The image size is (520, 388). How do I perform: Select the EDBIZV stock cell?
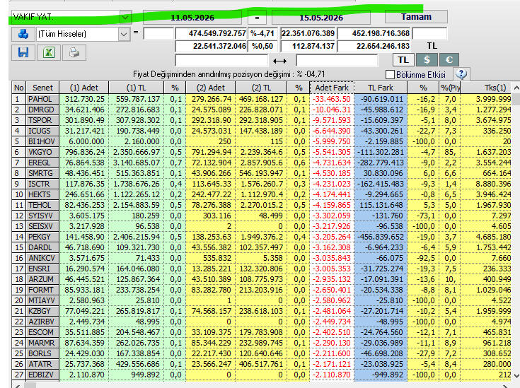click(42, 375)
